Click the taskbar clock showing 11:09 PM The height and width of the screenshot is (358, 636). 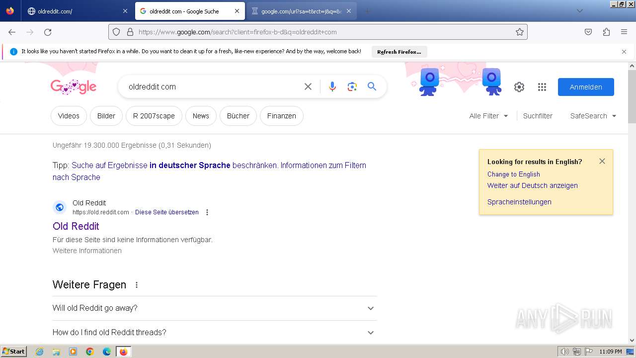click(x=611, y=352)
